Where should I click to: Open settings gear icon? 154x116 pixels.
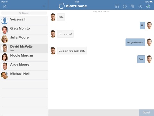point(148,6)
